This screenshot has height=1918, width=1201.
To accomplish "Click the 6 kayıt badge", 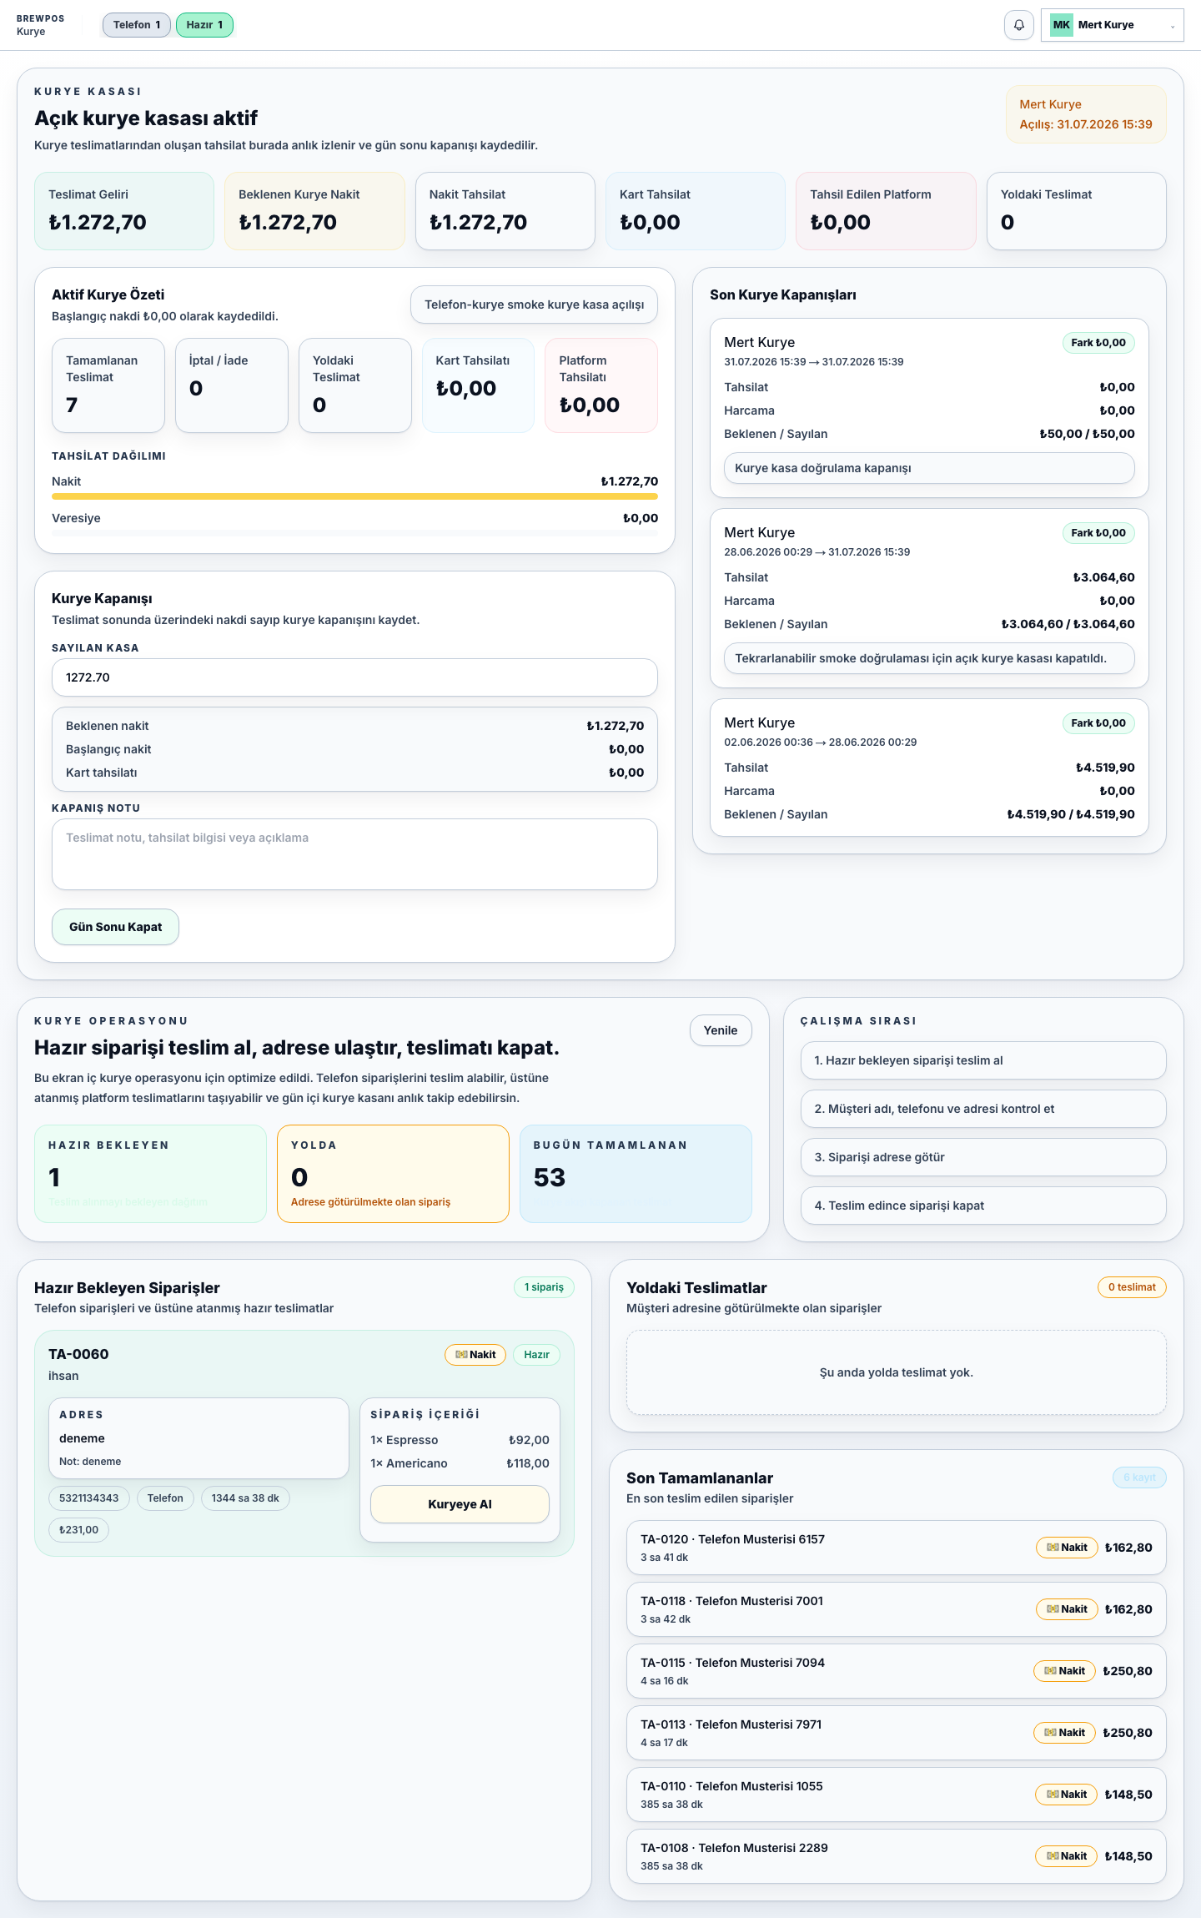I will tap(1139, 1478).
